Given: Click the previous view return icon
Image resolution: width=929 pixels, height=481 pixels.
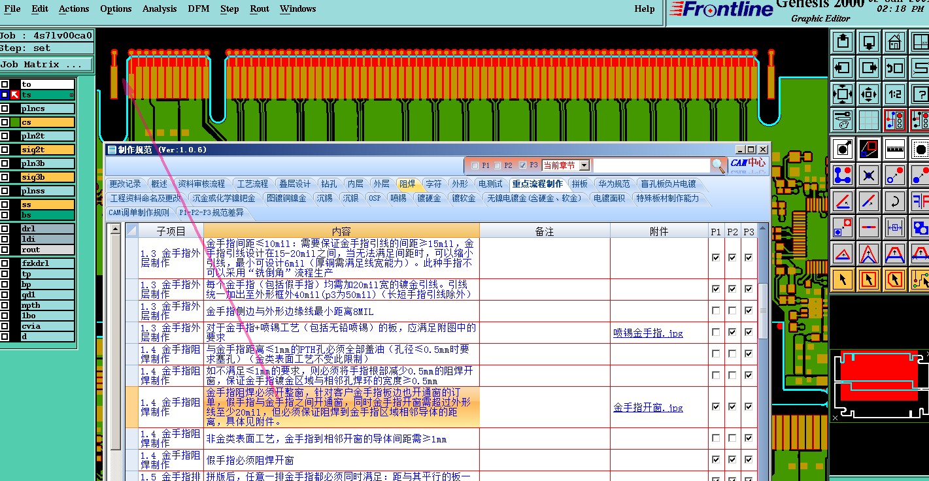Looking at the screenshot, I should click(894, 68).
